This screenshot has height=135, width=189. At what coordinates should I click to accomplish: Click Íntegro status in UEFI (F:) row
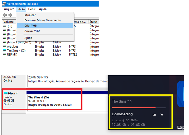(94, 55)
